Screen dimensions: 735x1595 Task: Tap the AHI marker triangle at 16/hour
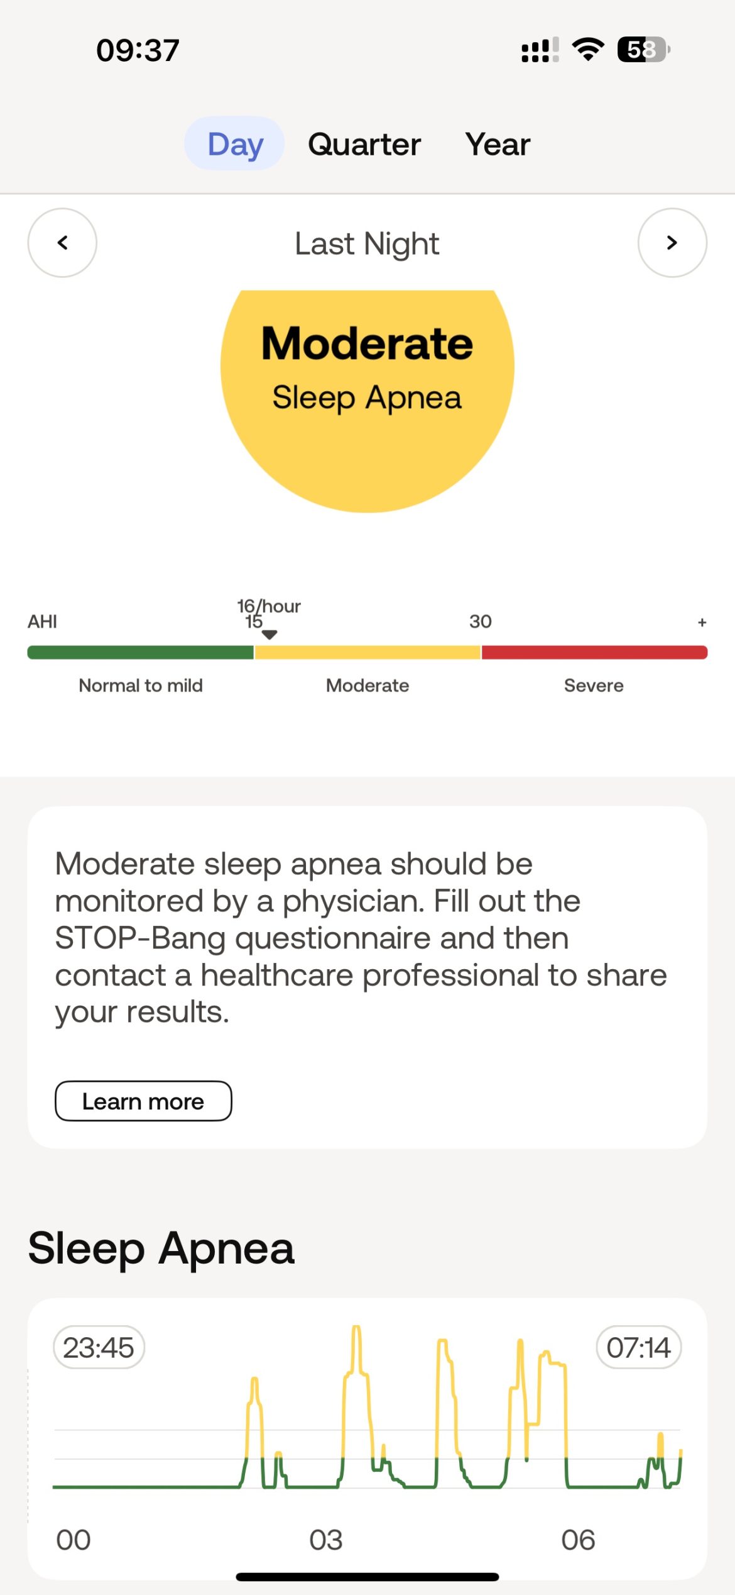269,635
